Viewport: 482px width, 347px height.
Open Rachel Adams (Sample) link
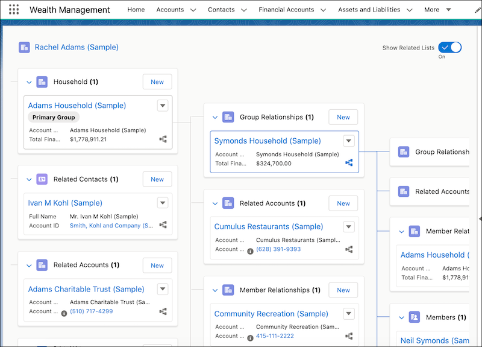click(x=77, y=47)
